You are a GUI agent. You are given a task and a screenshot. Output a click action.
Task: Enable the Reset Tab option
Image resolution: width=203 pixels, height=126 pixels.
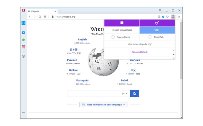(150, 37)
